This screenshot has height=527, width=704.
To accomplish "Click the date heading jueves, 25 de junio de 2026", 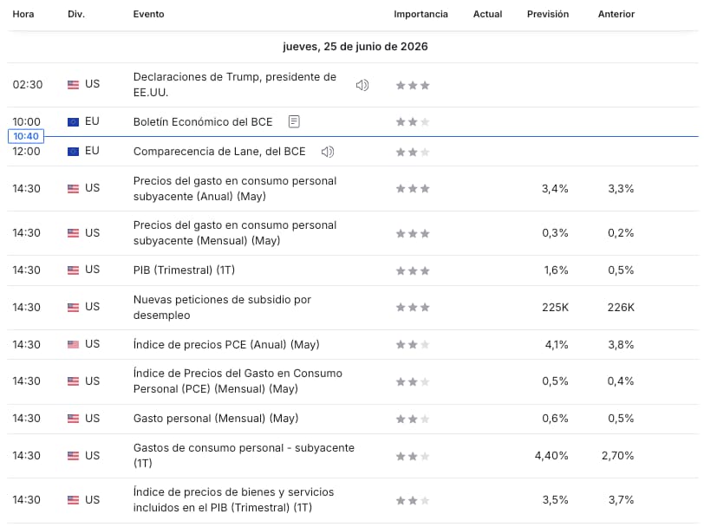I will click(355, 47).
